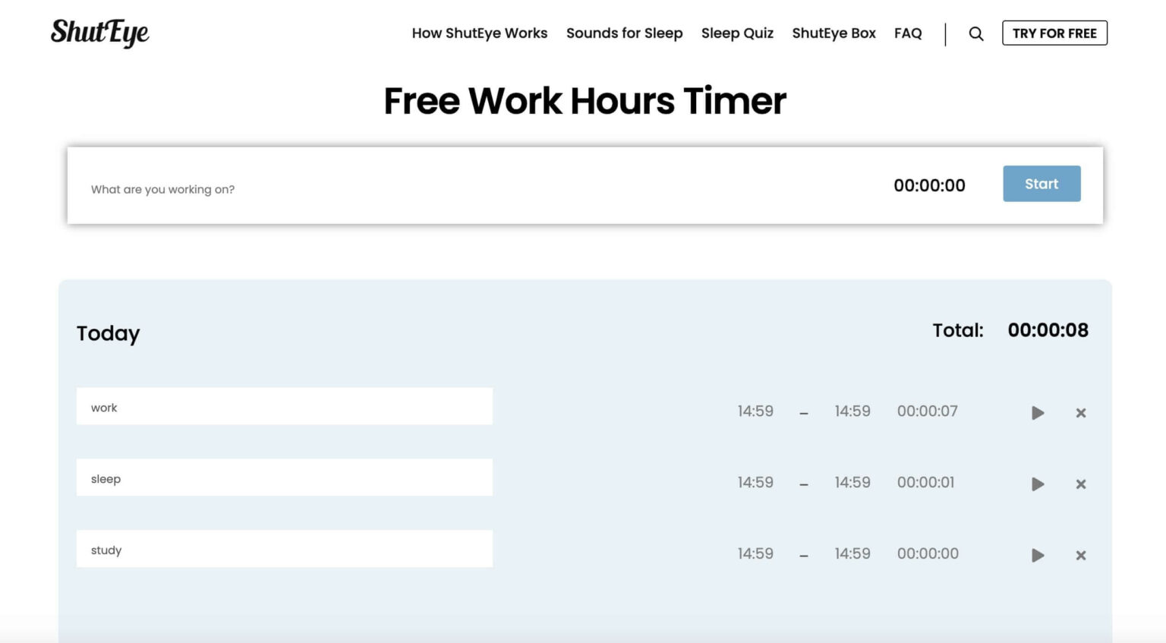Delete the "work" entry using the X icon
Image resolution: width=1166 pixels, height=643 pixels.
(x=1080, y=413)
